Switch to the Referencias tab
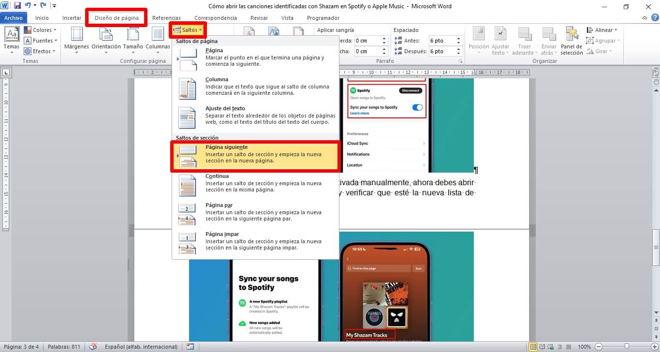 pyautogui.click(x=166, y=18)
